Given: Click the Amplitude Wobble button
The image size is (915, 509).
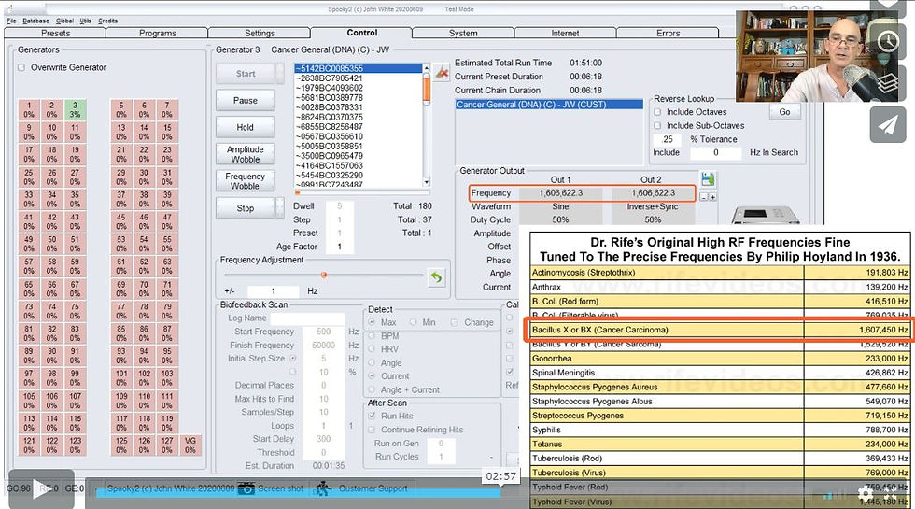Looking at the screenshot, I should [x=245, y=154].
